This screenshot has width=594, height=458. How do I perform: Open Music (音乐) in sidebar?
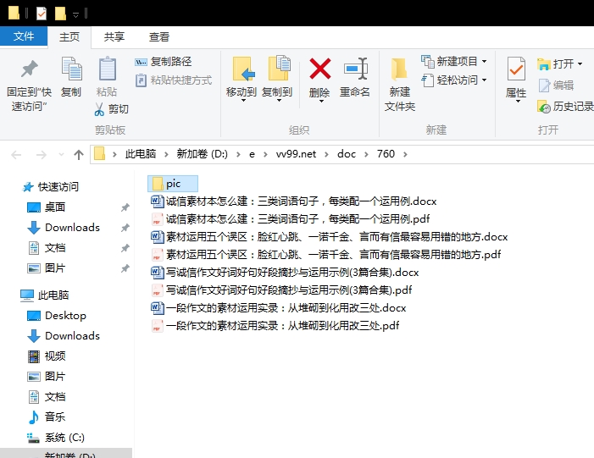coord(47,417)
